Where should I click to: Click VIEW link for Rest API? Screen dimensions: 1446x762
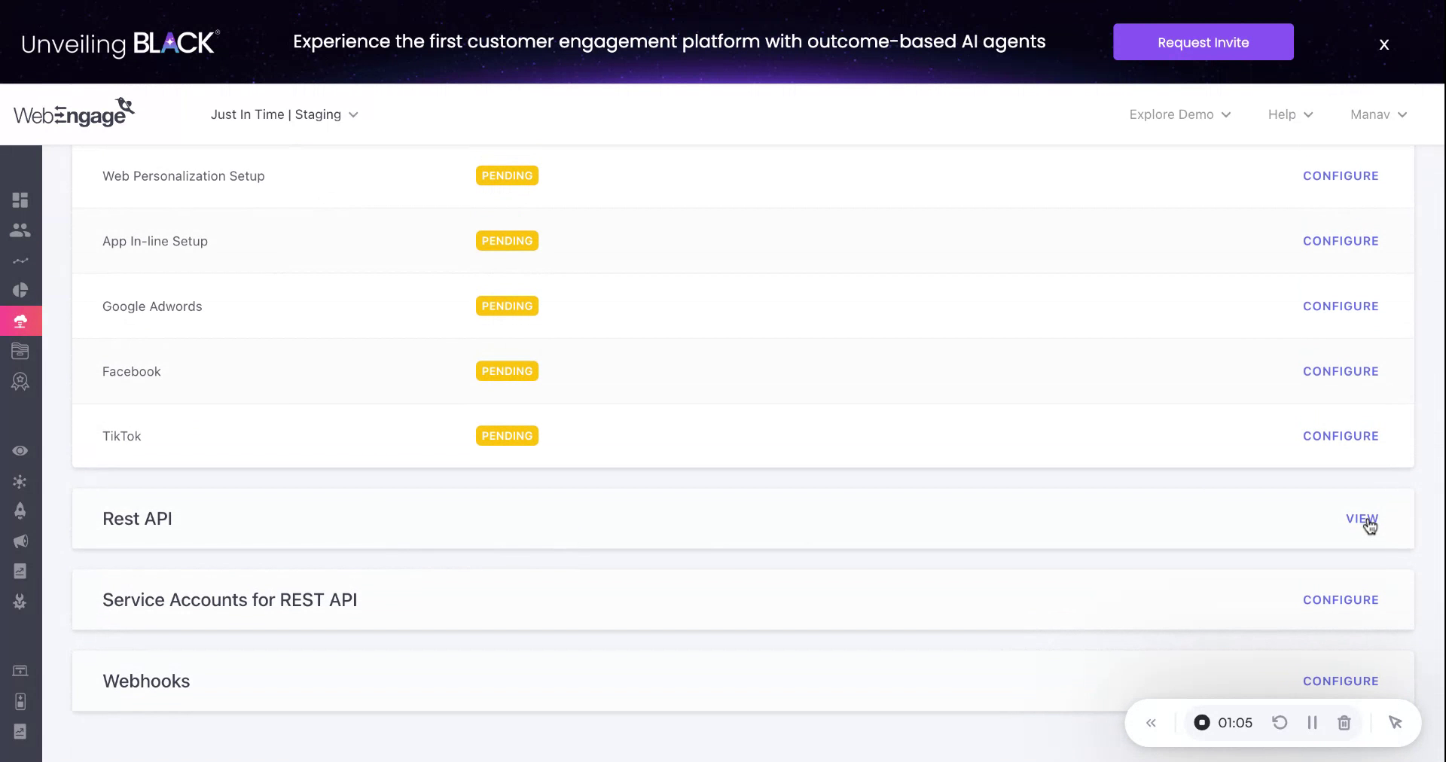point(1361,519)
